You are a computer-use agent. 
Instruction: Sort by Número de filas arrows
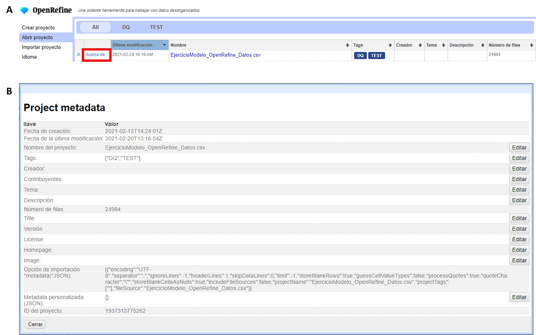pyautogui.click(x=531, y=45)
